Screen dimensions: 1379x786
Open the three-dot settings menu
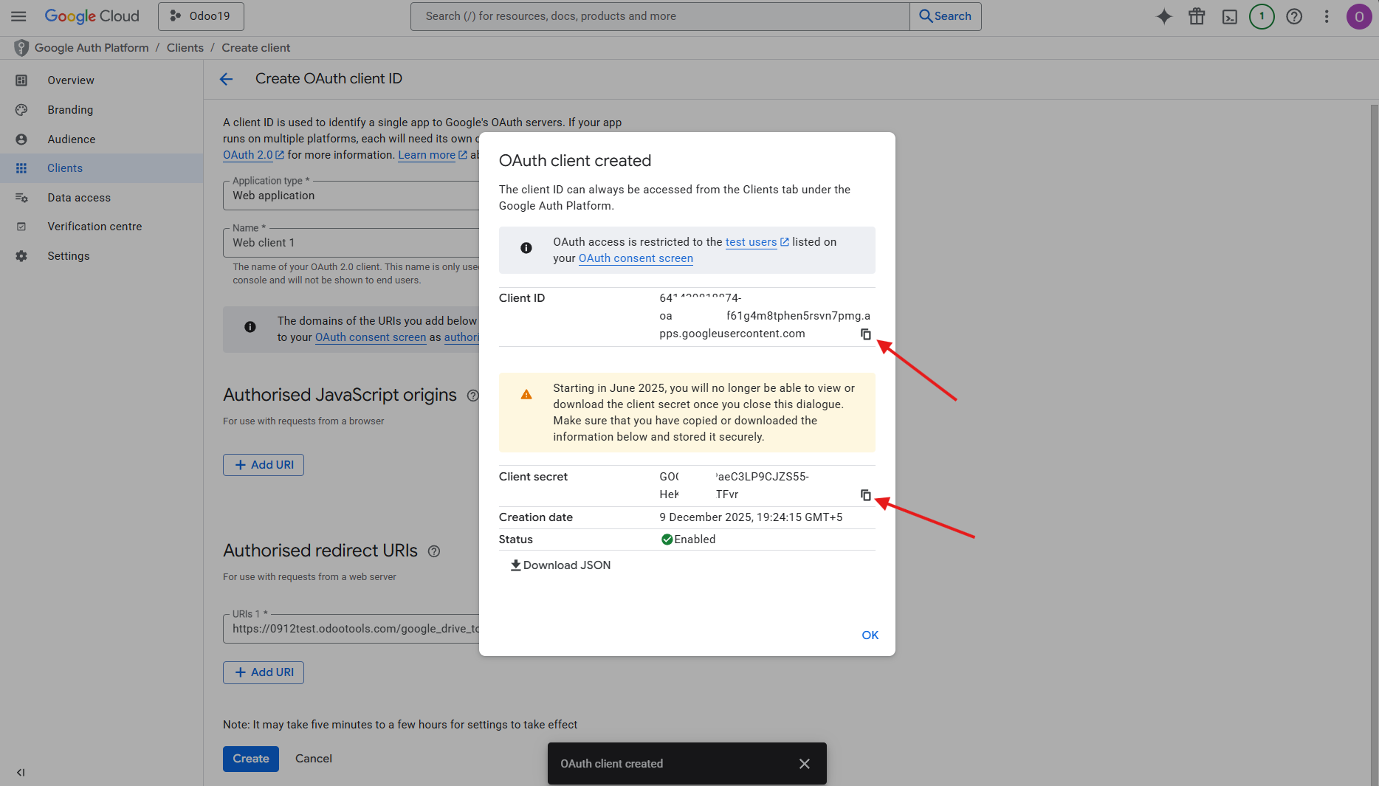click(x=1327, y=16)
